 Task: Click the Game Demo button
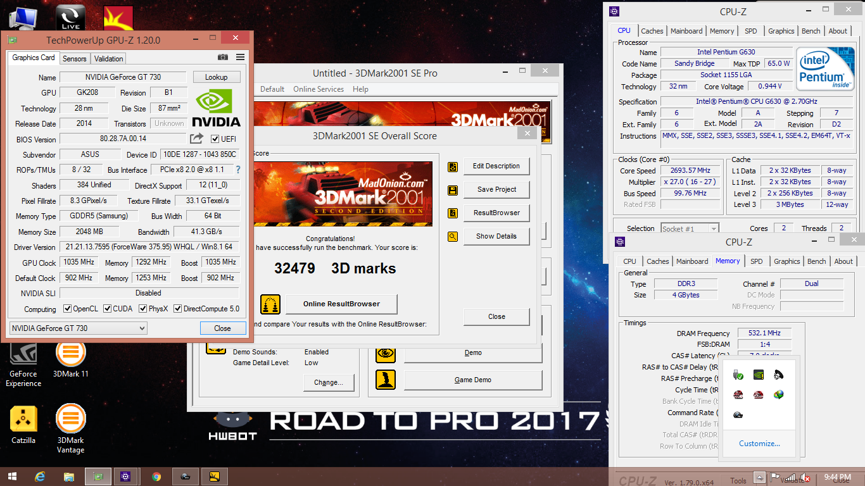473,380
